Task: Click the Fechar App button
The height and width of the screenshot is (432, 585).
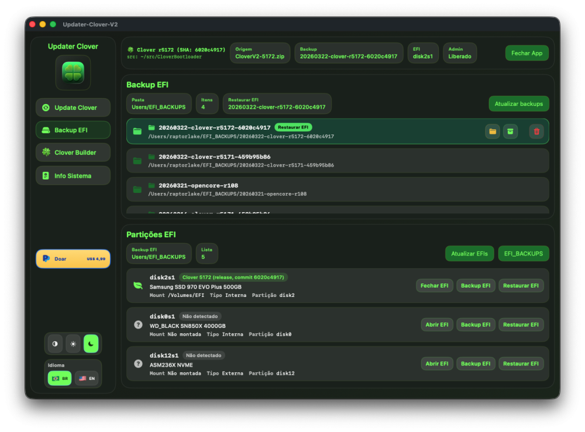Action: click(527, 53)
